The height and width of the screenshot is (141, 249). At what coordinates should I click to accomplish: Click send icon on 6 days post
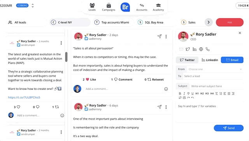[160, 107]
